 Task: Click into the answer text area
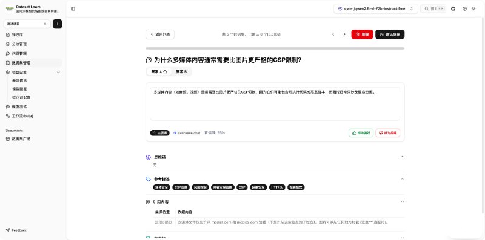[x=275, y=104]
